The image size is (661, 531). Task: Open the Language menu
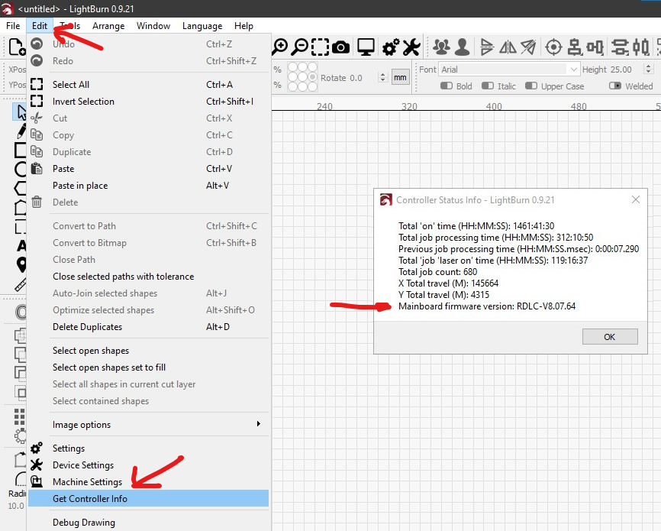(x=202, y=26)
